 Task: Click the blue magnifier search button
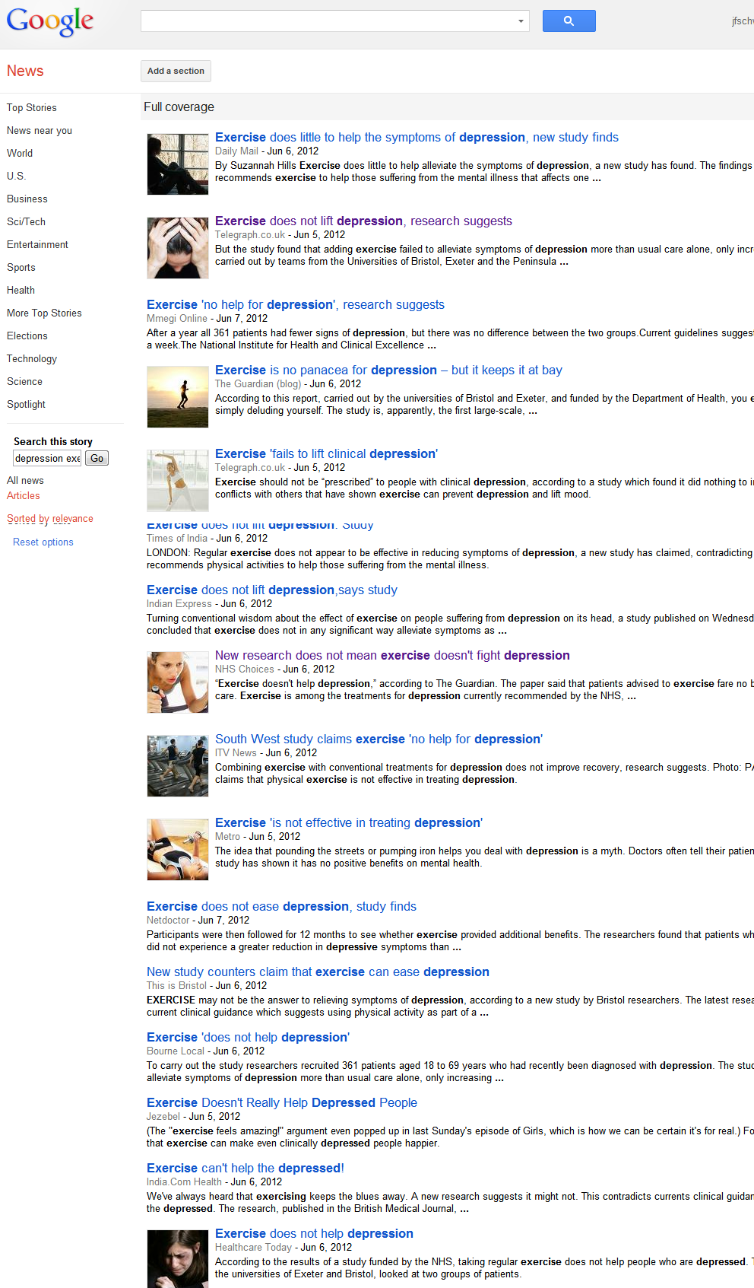tap(569, 21)
